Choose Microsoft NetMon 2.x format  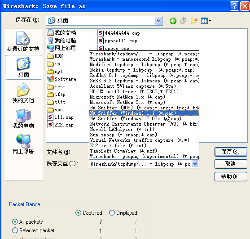point(144,102)
